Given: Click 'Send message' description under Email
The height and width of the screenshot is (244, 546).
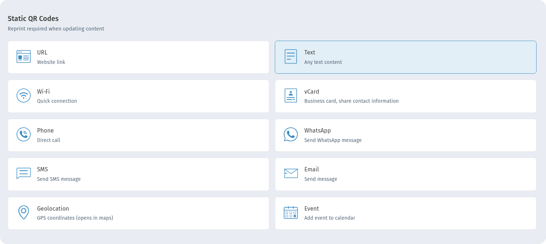Looking at the screenshot, I should coord(321,179).
